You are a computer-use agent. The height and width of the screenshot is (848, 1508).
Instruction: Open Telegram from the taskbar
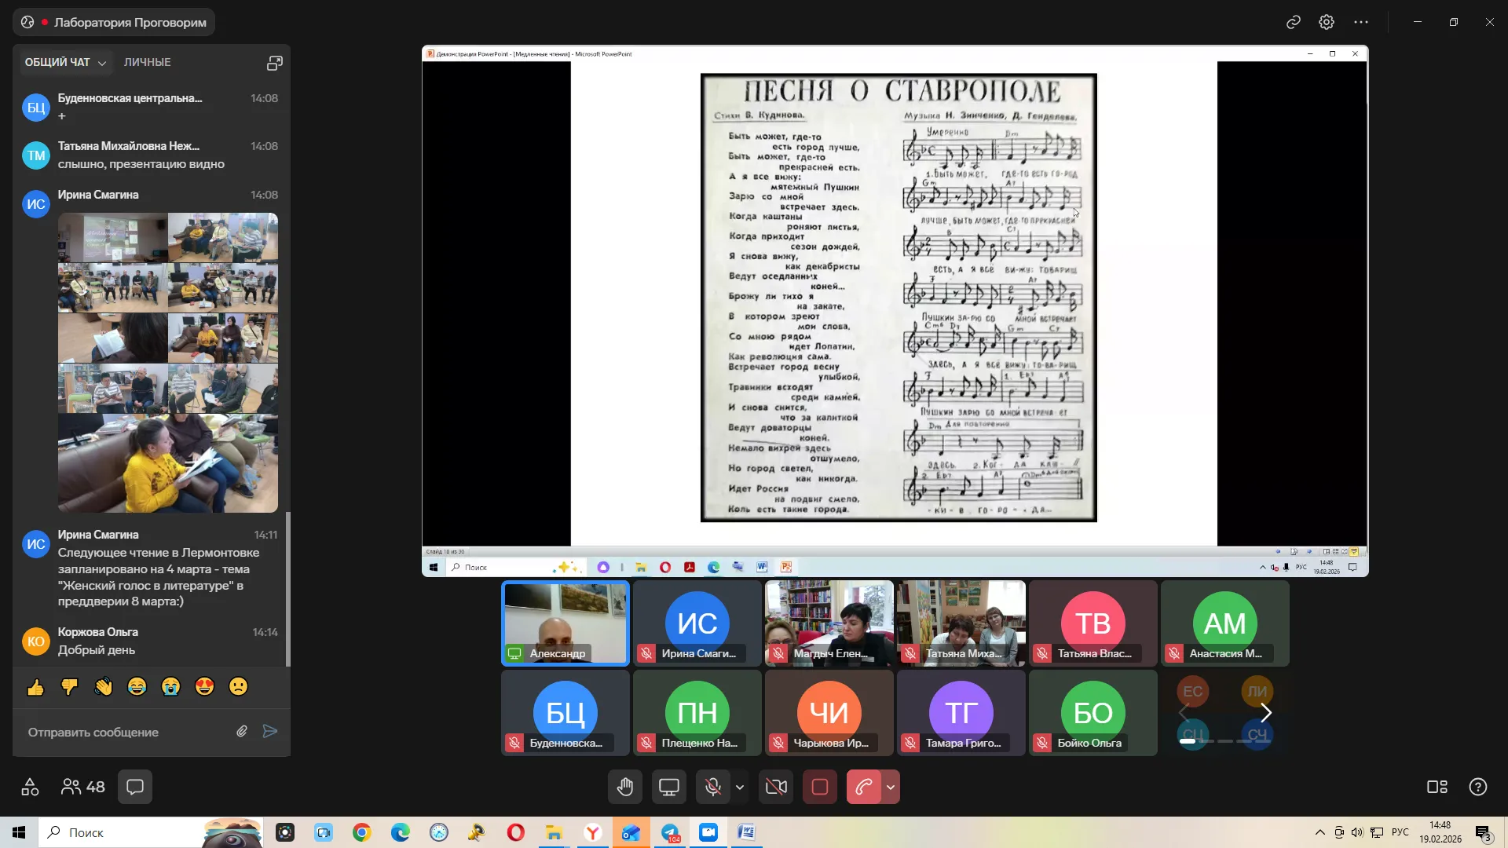pyautogui.click(x=671, y=832)
